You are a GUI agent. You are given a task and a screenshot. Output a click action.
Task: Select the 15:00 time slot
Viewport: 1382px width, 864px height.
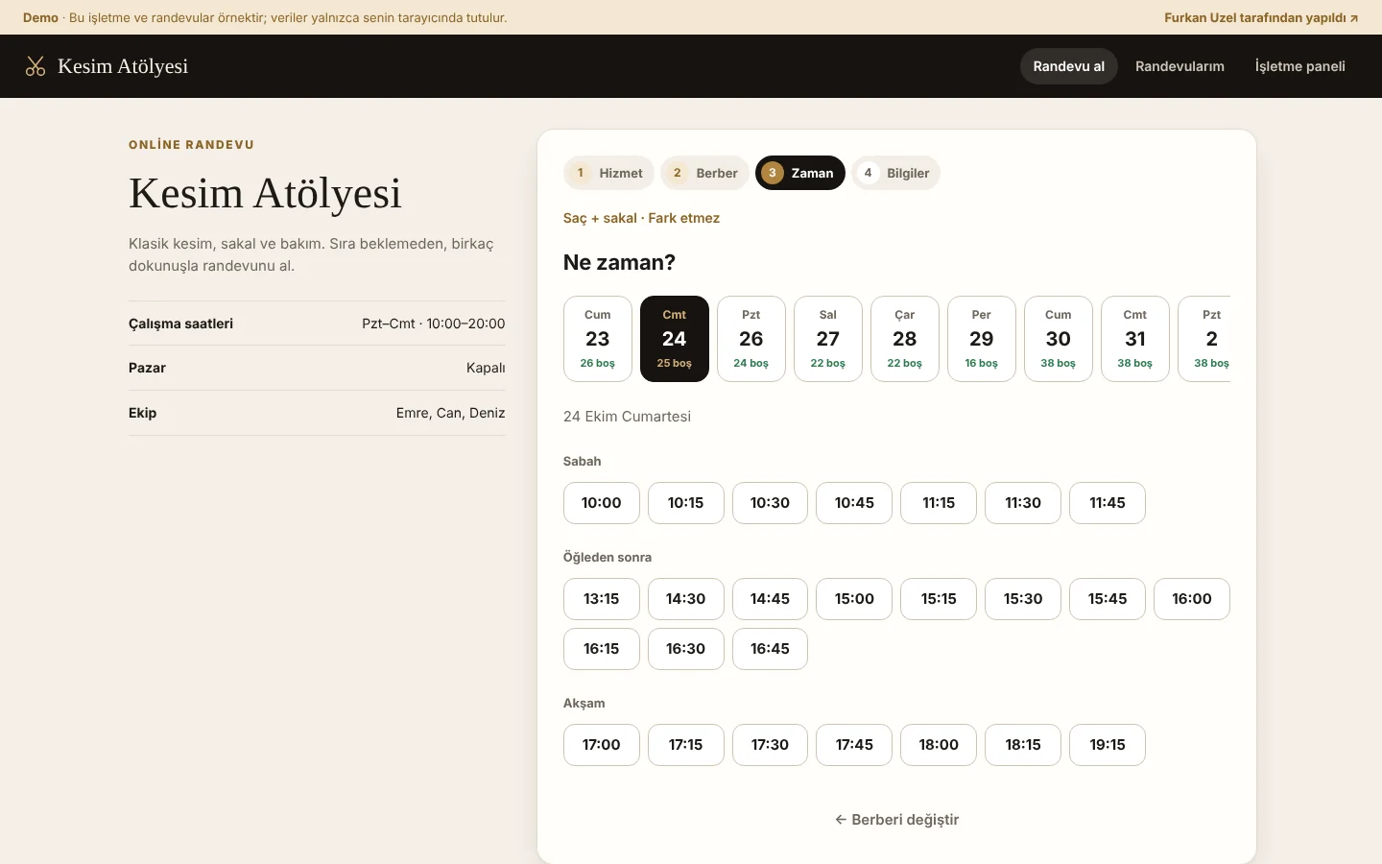854,599
